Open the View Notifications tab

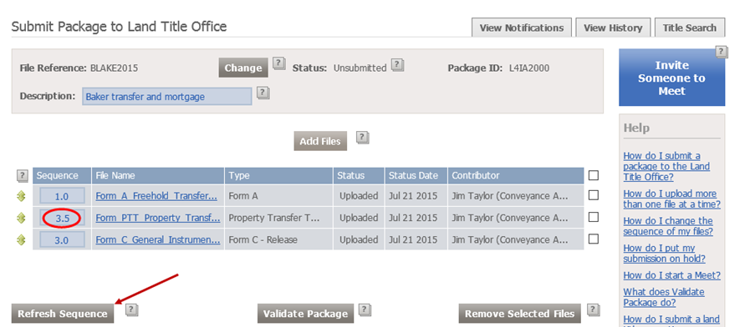[522, 28]
